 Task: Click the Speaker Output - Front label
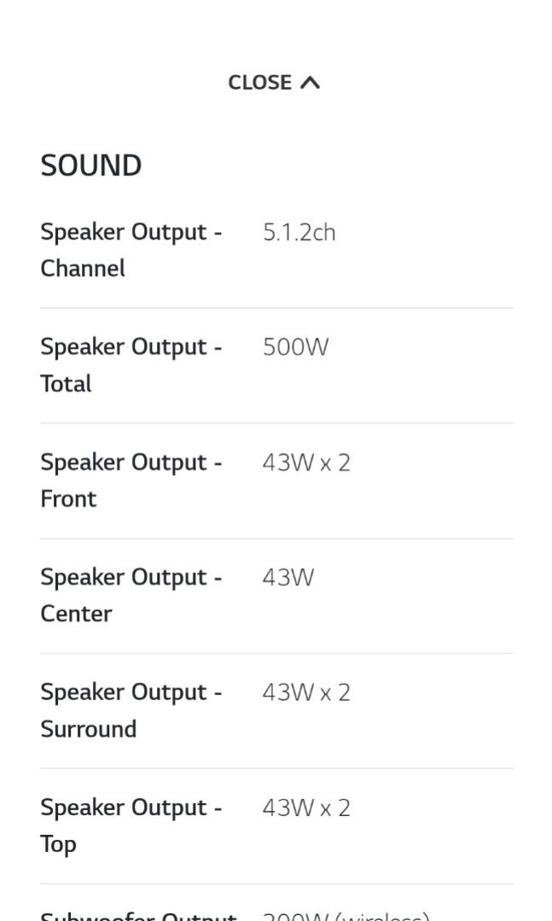[x=131, y=479]
